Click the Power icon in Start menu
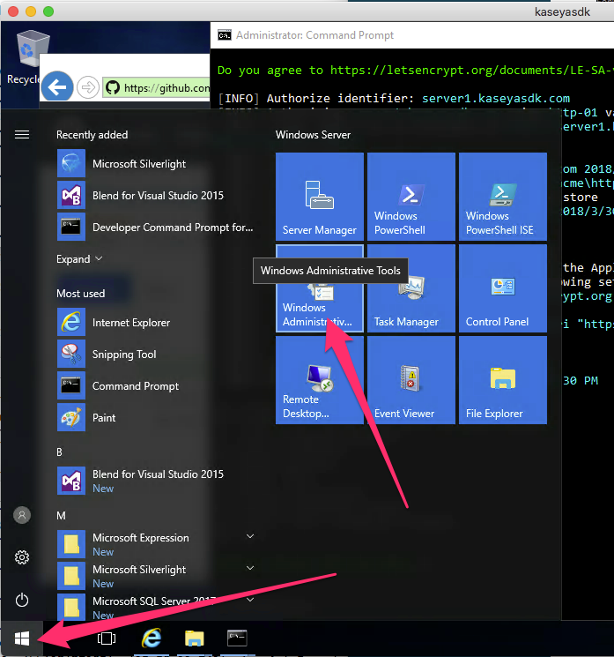 (x=22, y=601)
